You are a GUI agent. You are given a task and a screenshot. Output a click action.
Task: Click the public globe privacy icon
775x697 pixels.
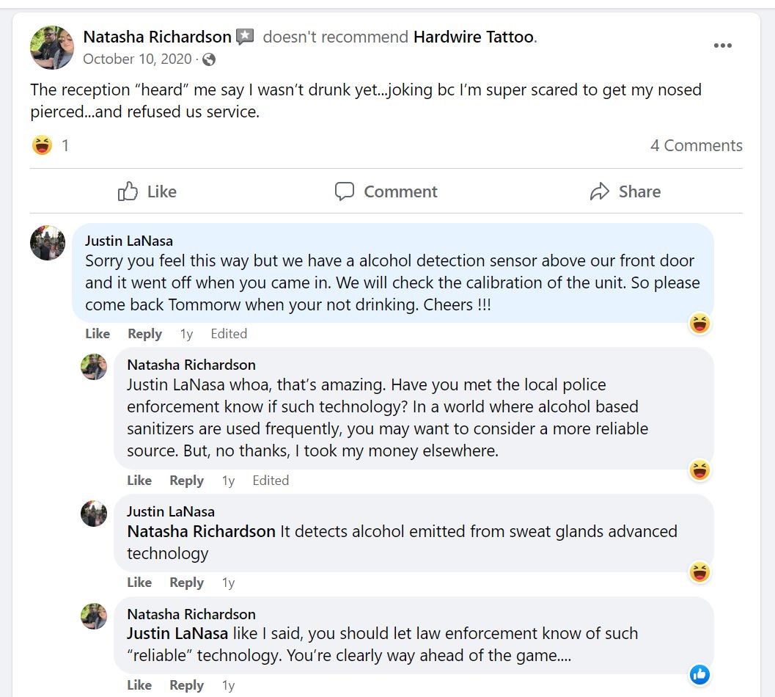point(209,59)
